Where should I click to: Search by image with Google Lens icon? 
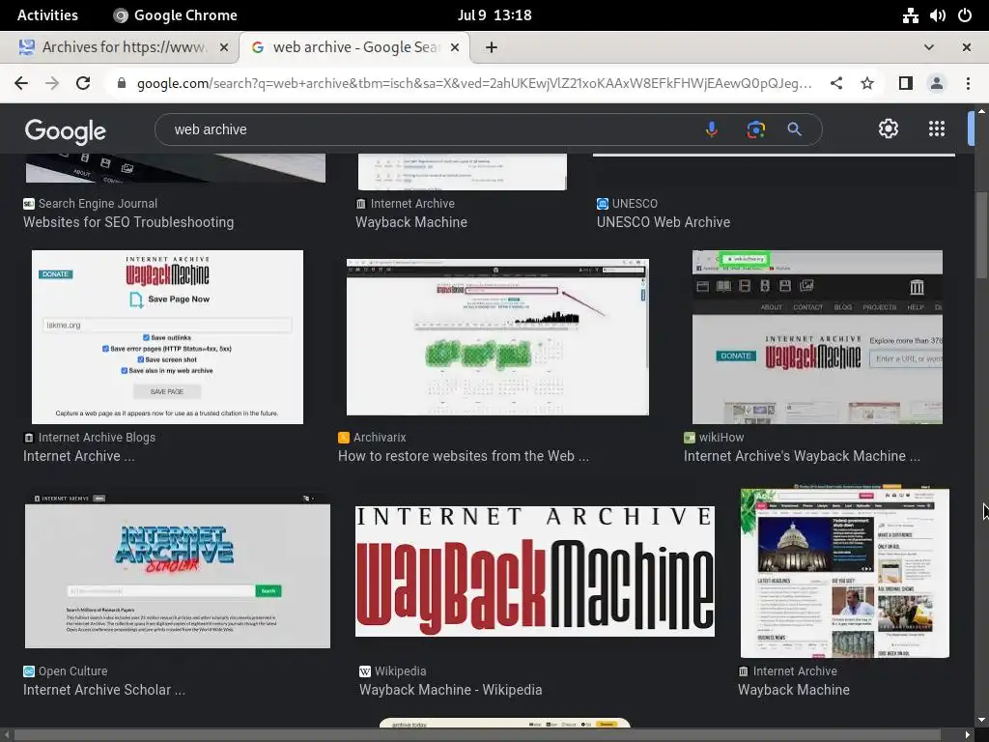[x=755, y=129]
